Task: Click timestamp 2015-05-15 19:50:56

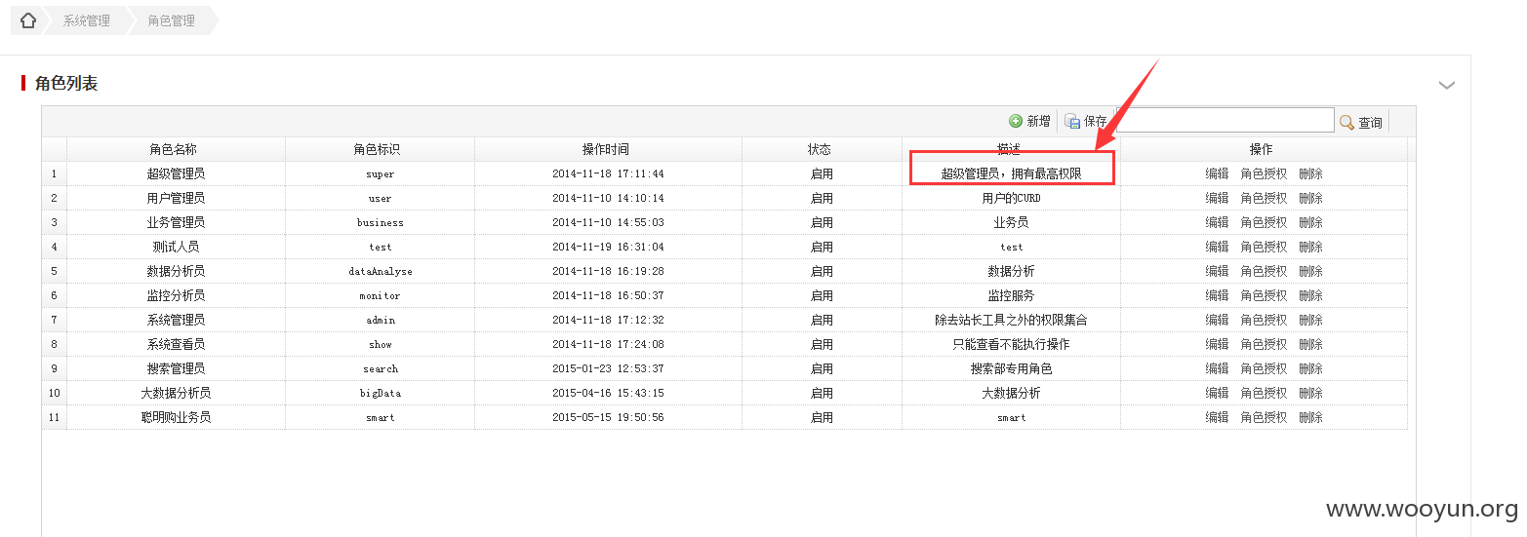Action: coord(608,417)
